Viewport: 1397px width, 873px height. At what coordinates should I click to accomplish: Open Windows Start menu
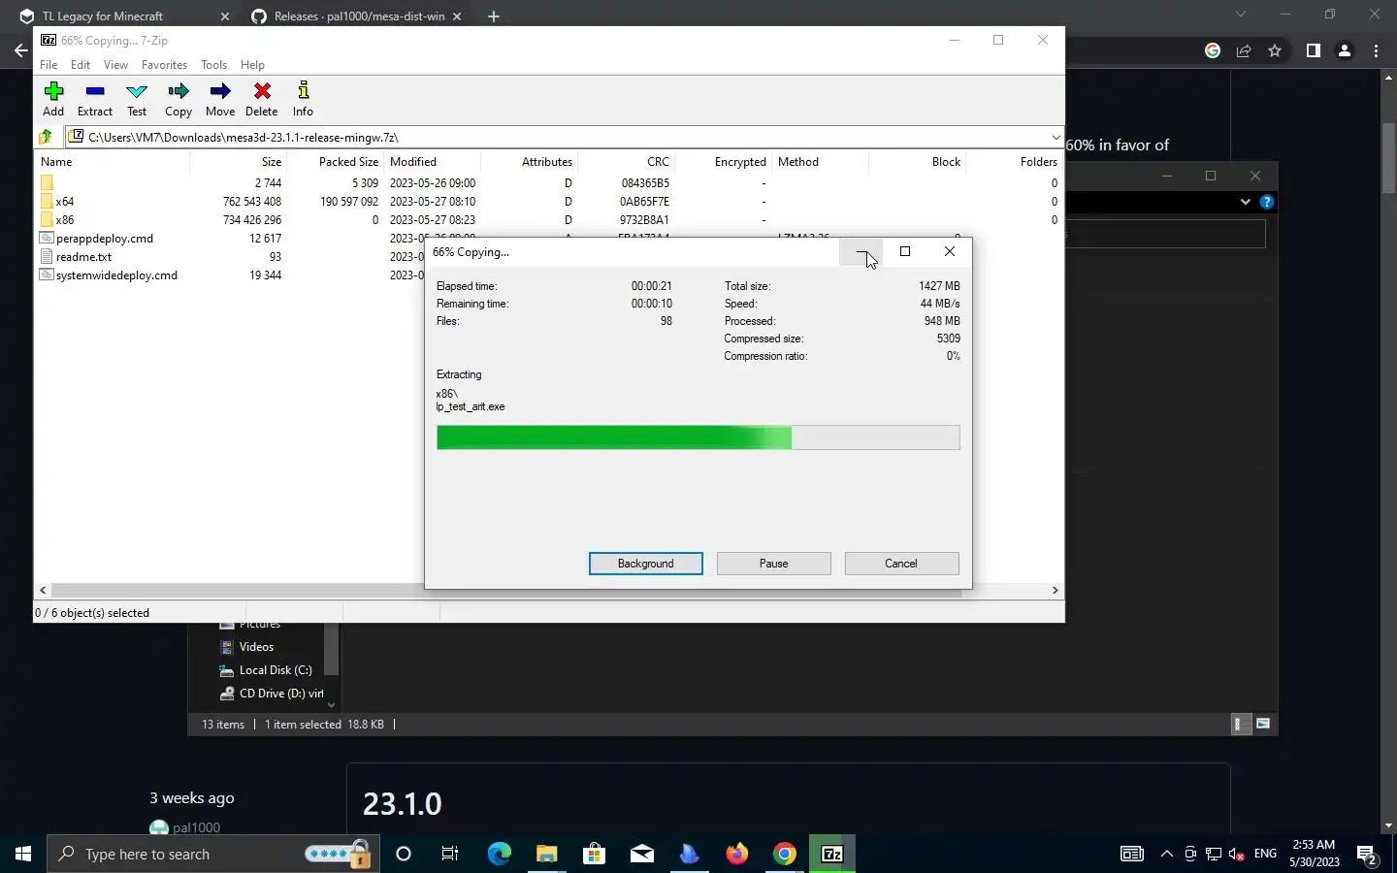click(x=23, y=854)
